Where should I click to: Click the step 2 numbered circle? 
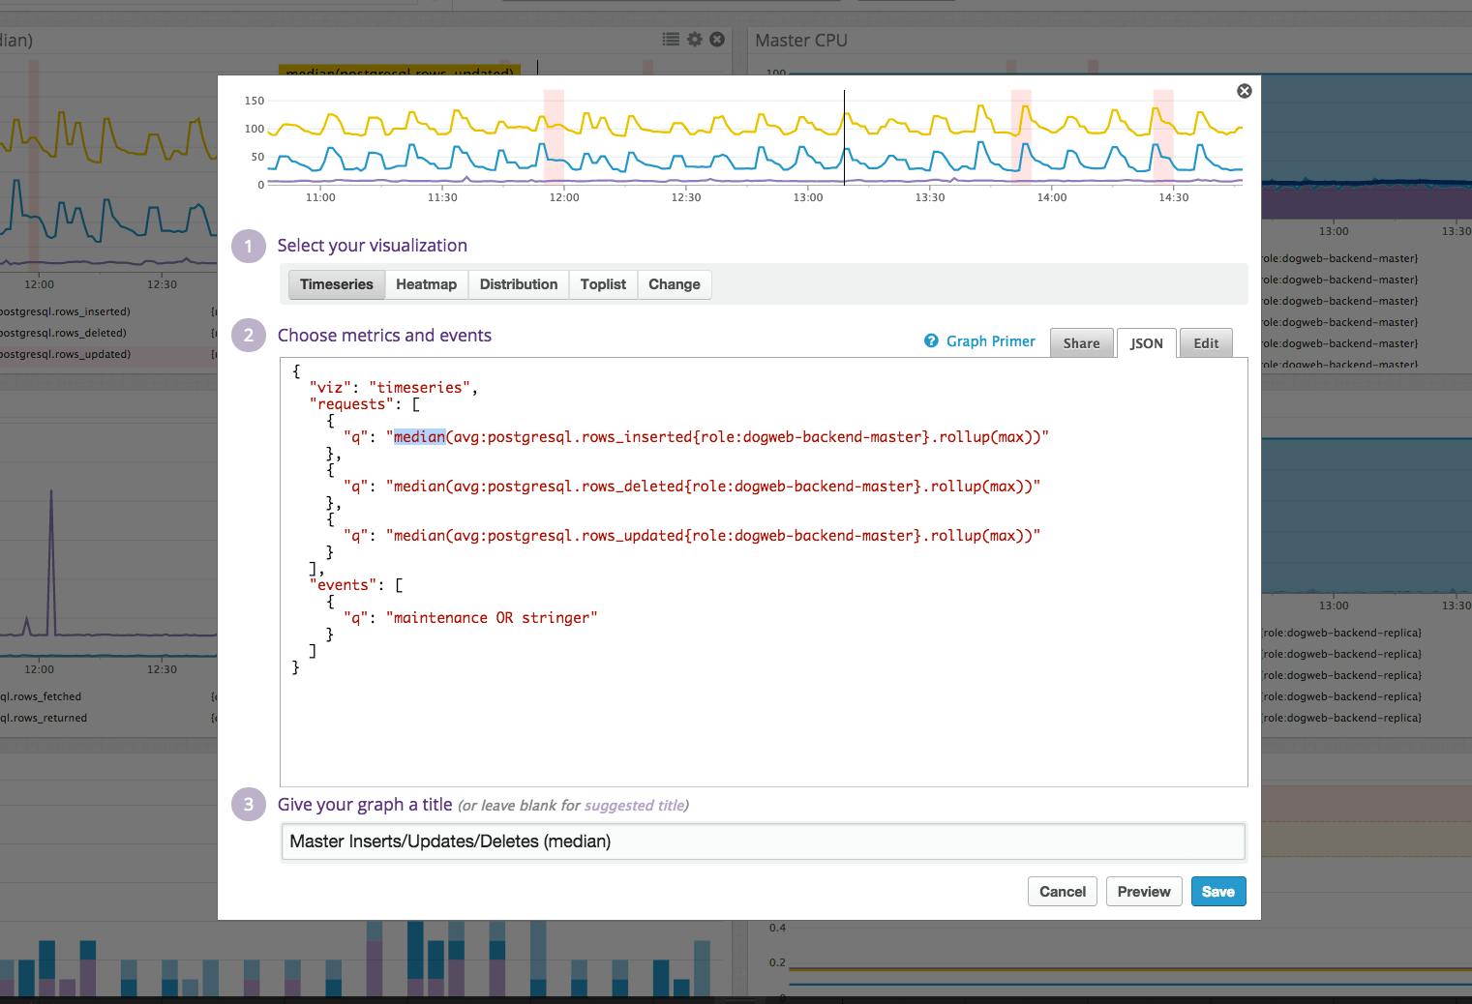pyautogui.click(x=249, y=336)
